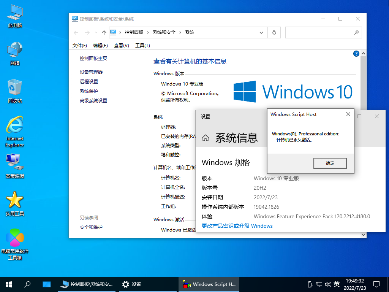389x292 pixels.
Task: Select the 网络 desktop icon
Action: coord(15,53)
